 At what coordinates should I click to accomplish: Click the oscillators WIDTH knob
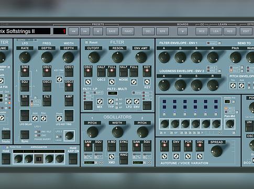tap(117, 132)
